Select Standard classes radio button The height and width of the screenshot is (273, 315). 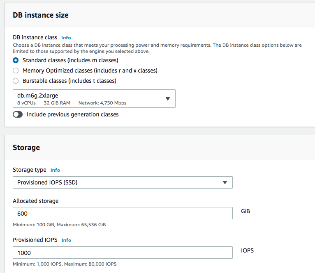click(x=16, y=60)
